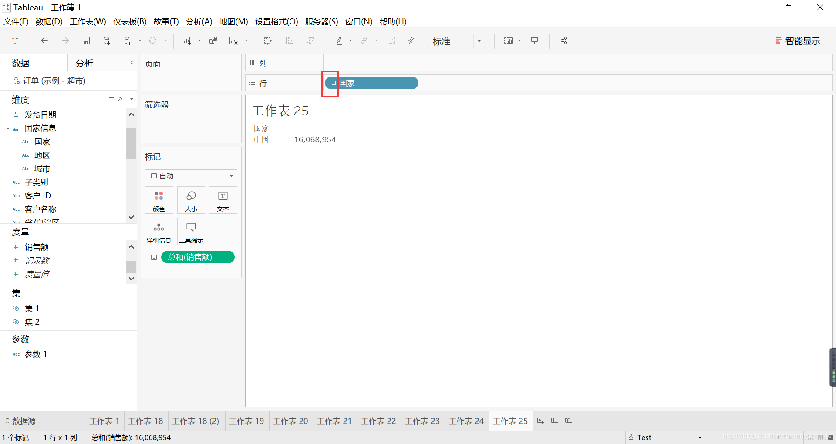Select the 城市 dimension field
This screenshot has height=444, width=836.
tap(42, 169)
